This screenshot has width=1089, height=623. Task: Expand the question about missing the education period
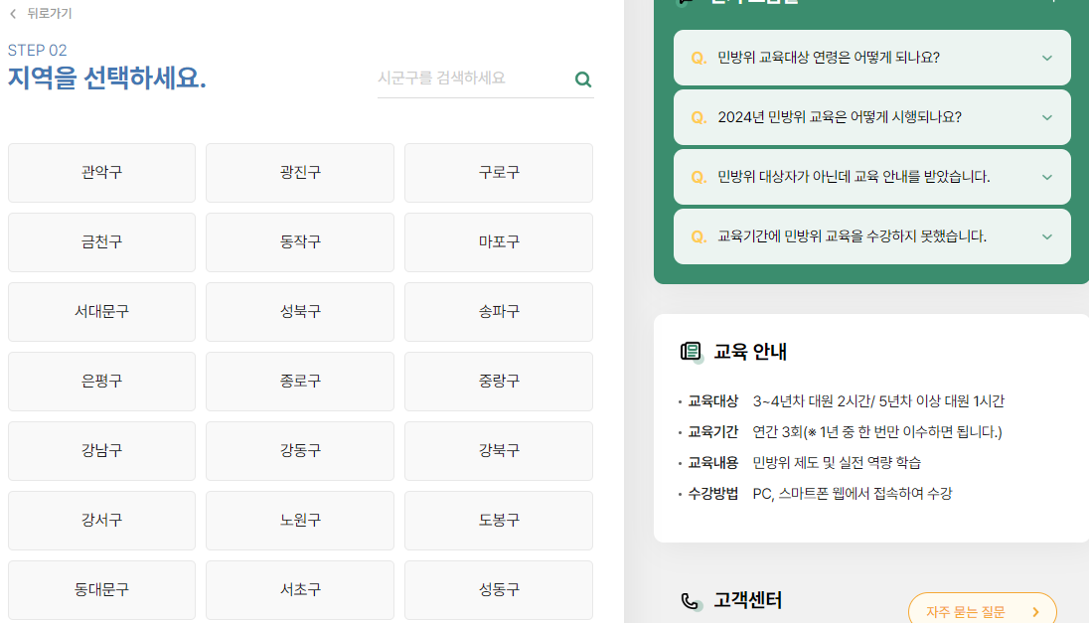click(871, 235)
